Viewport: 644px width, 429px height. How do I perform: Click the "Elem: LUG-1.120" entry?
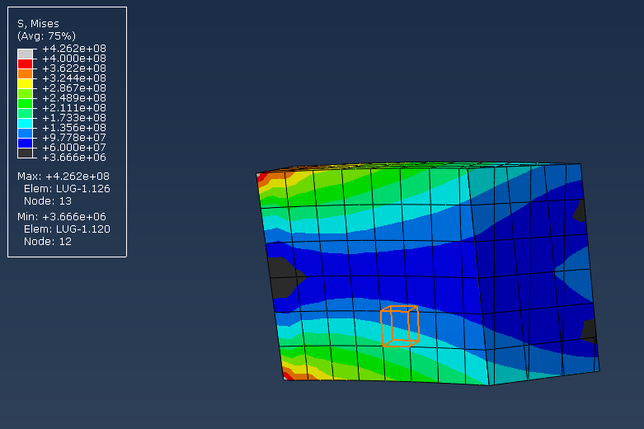point(66,229)
